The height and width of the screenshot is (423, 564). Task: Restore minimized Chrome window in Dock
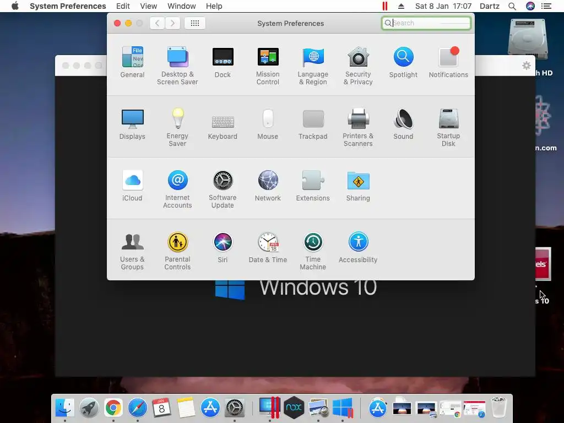point(451,409)
